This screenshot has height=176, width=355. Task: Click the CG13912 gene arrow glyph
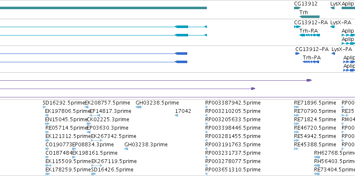297,8
